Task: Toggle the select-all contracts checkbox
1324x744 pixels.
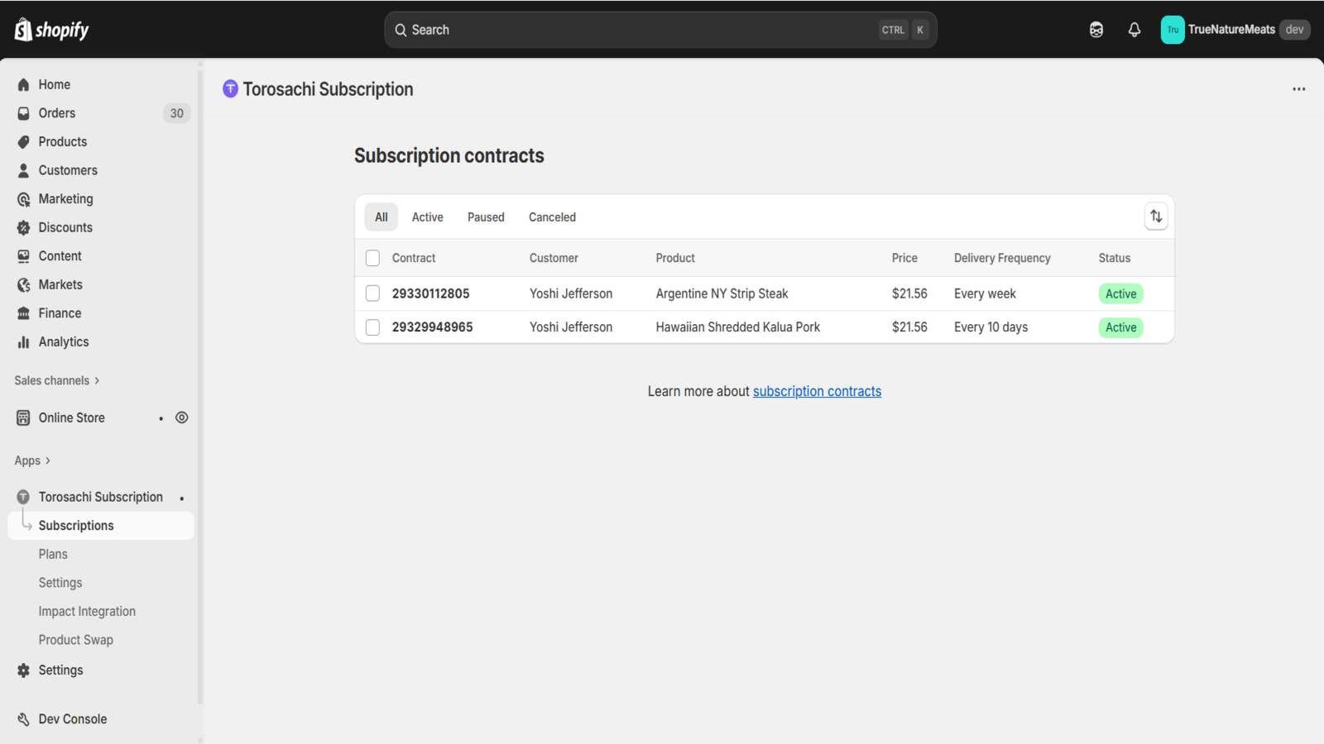Action: pyautogui.click(x=373, y=258)
